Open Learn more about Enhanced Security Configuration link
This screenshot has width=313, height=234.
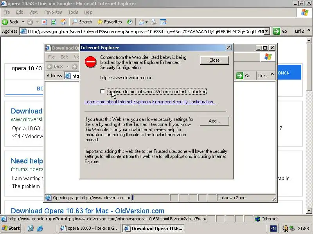pyautogui.click(x=150, y=102)
